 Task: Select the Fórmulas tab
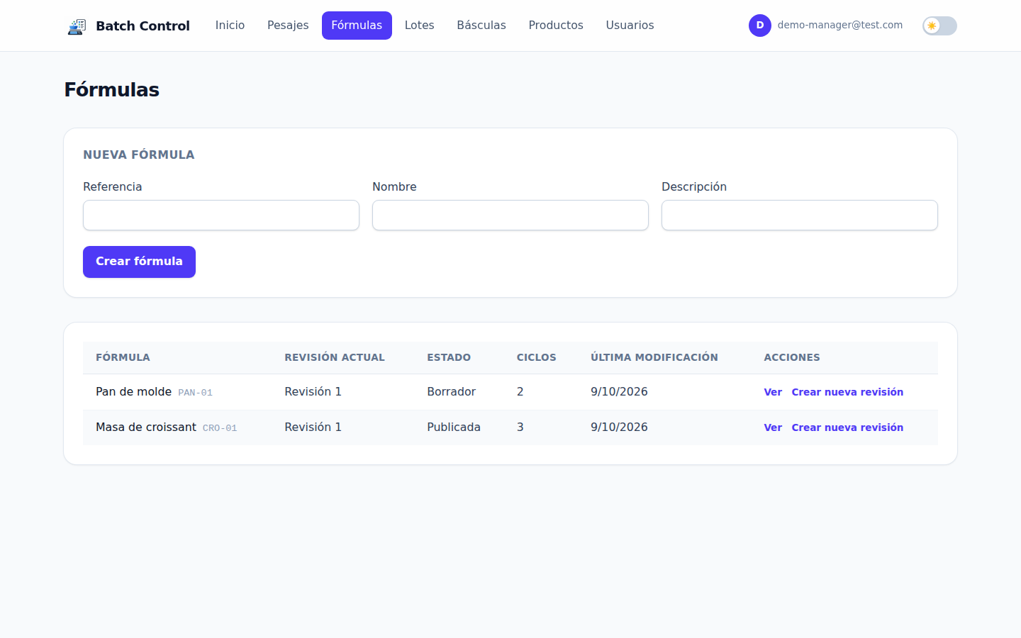coord(357,26)
